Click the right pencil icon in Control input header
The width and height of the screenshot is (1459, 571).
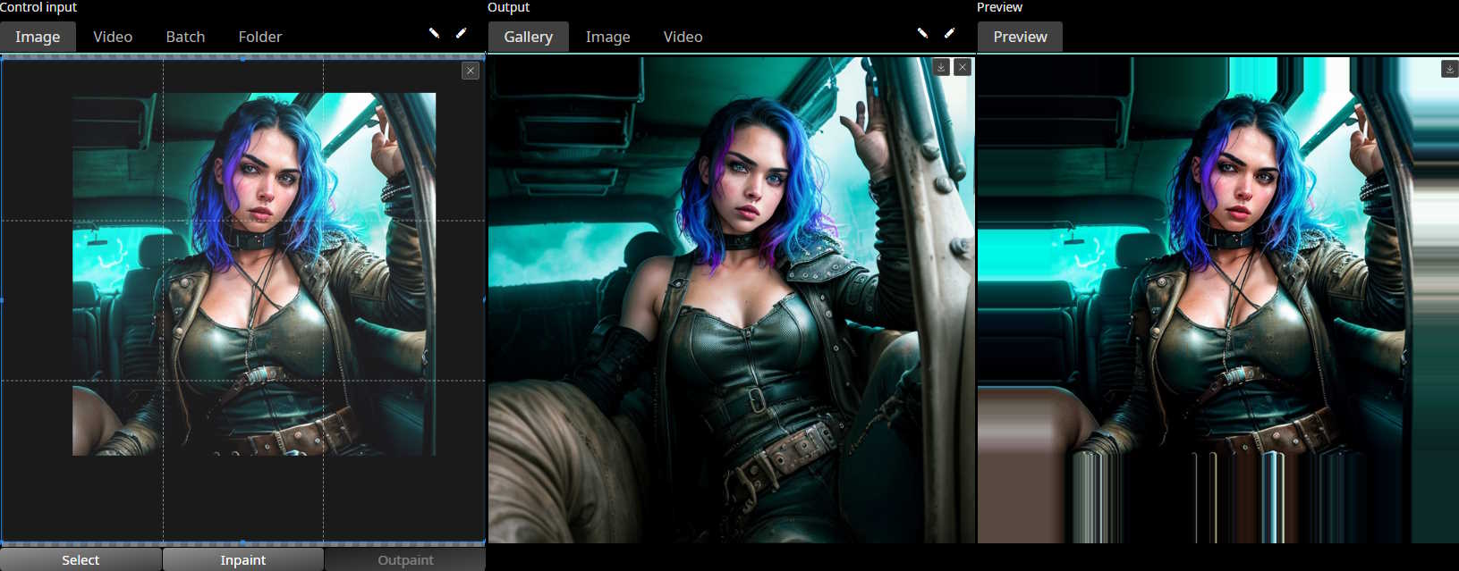coord(461,33)
